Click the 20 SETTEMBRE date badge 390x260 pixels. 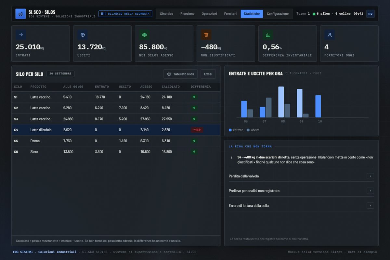point(60,74)
